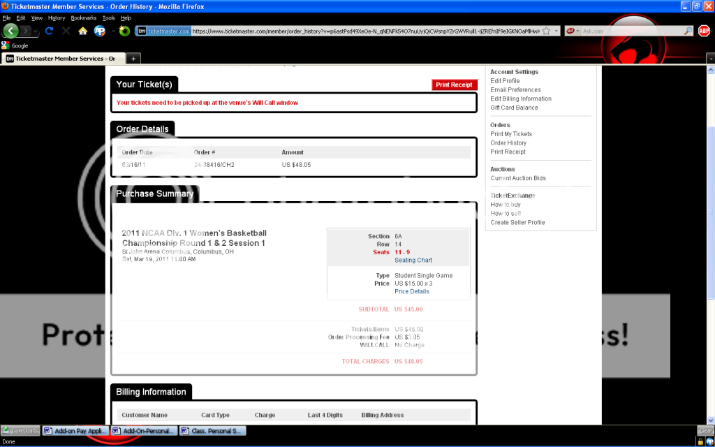Open the History menu

tap(57, 17)
